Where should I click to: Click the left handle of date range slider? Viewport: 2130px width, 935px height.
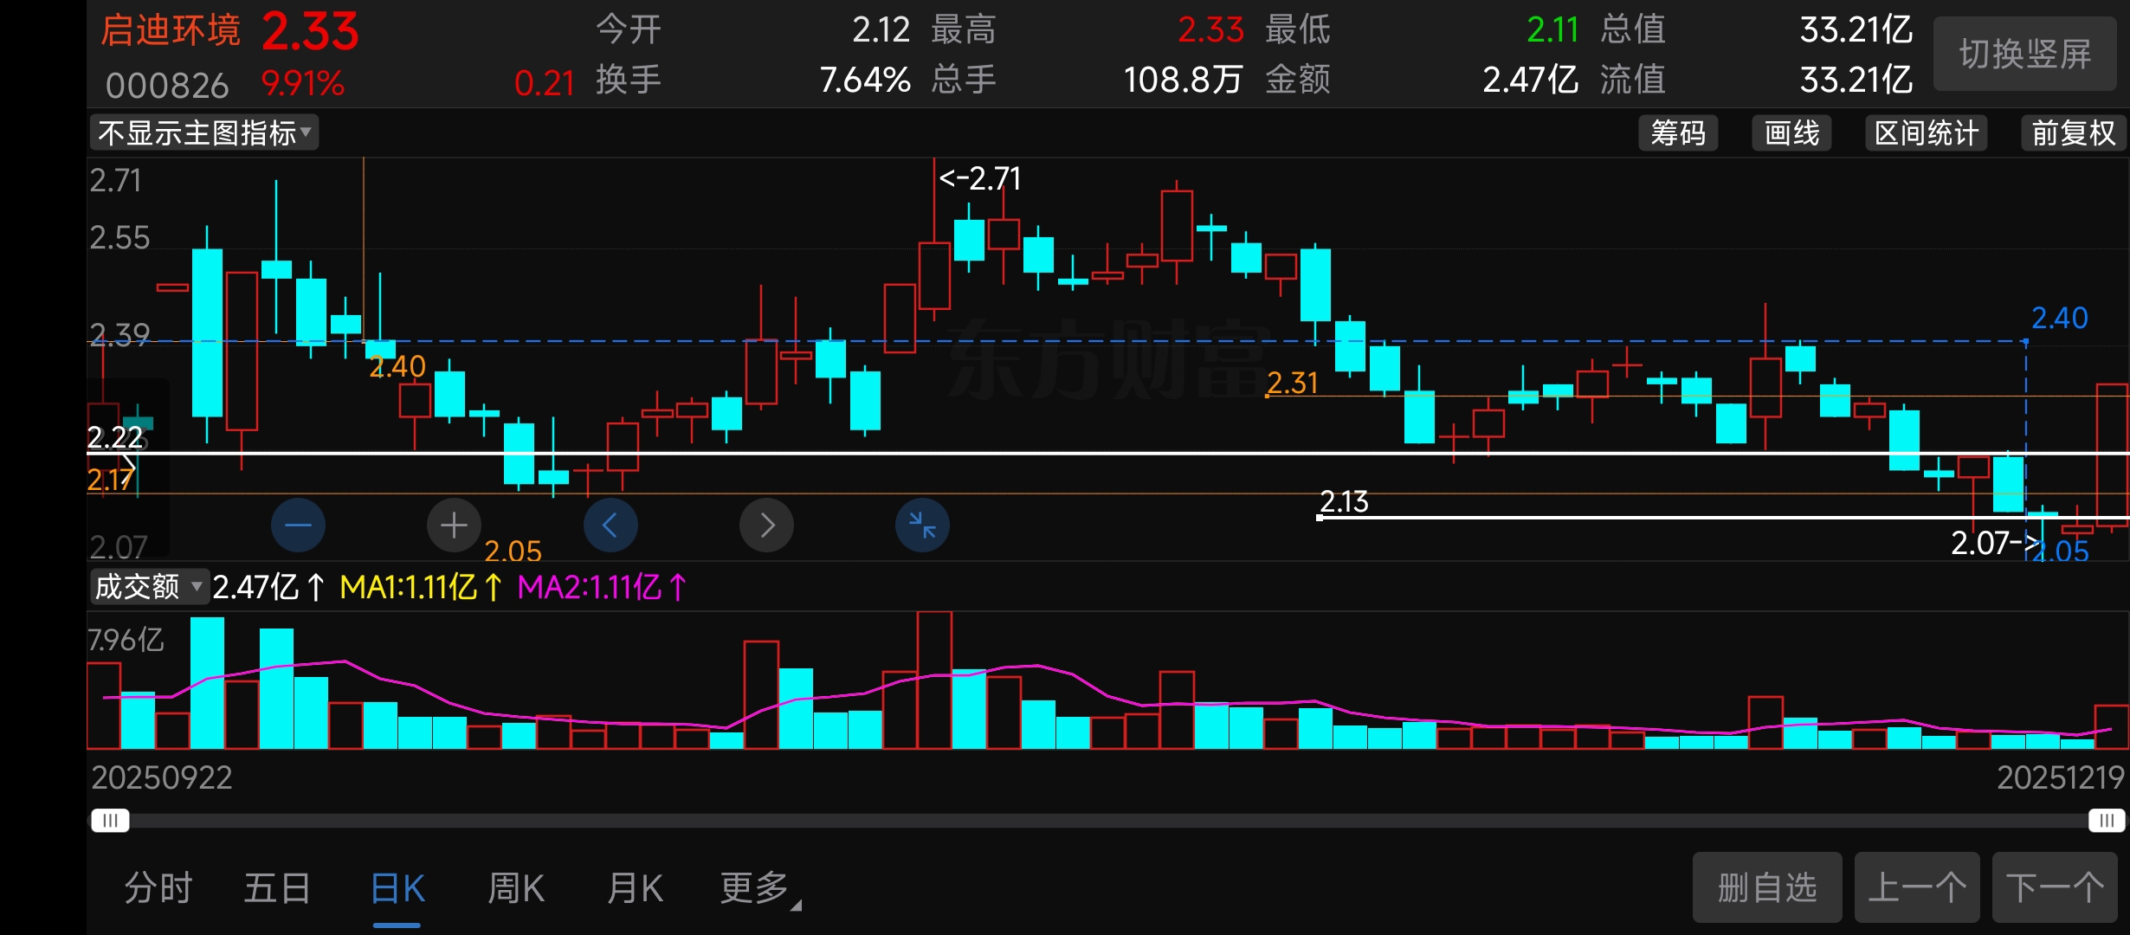click(110, 820)
